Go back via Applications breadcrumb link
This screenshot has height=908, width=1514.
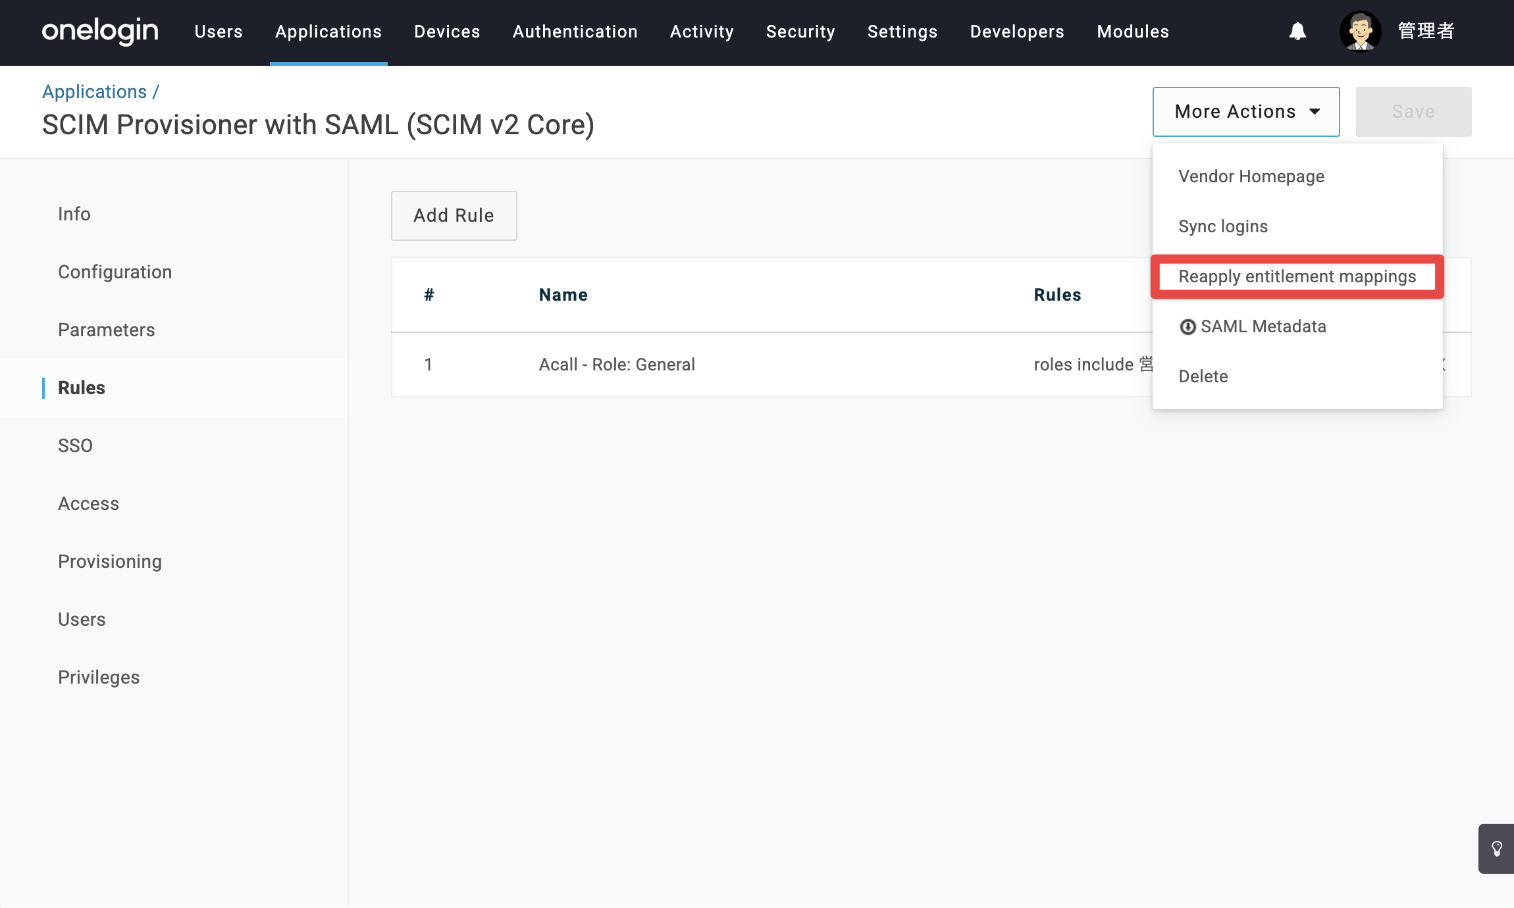(95, 91)
